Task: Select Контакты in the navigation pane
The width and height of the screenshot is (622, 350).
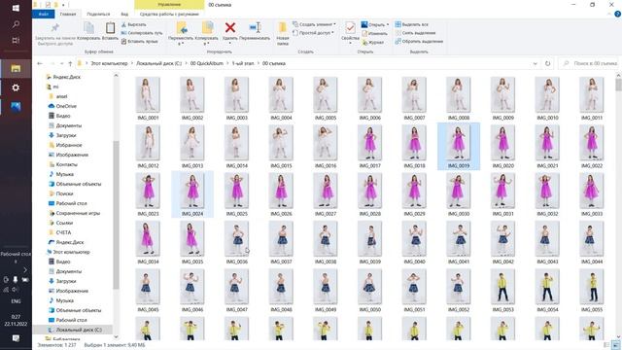Action: click(62, 164)
